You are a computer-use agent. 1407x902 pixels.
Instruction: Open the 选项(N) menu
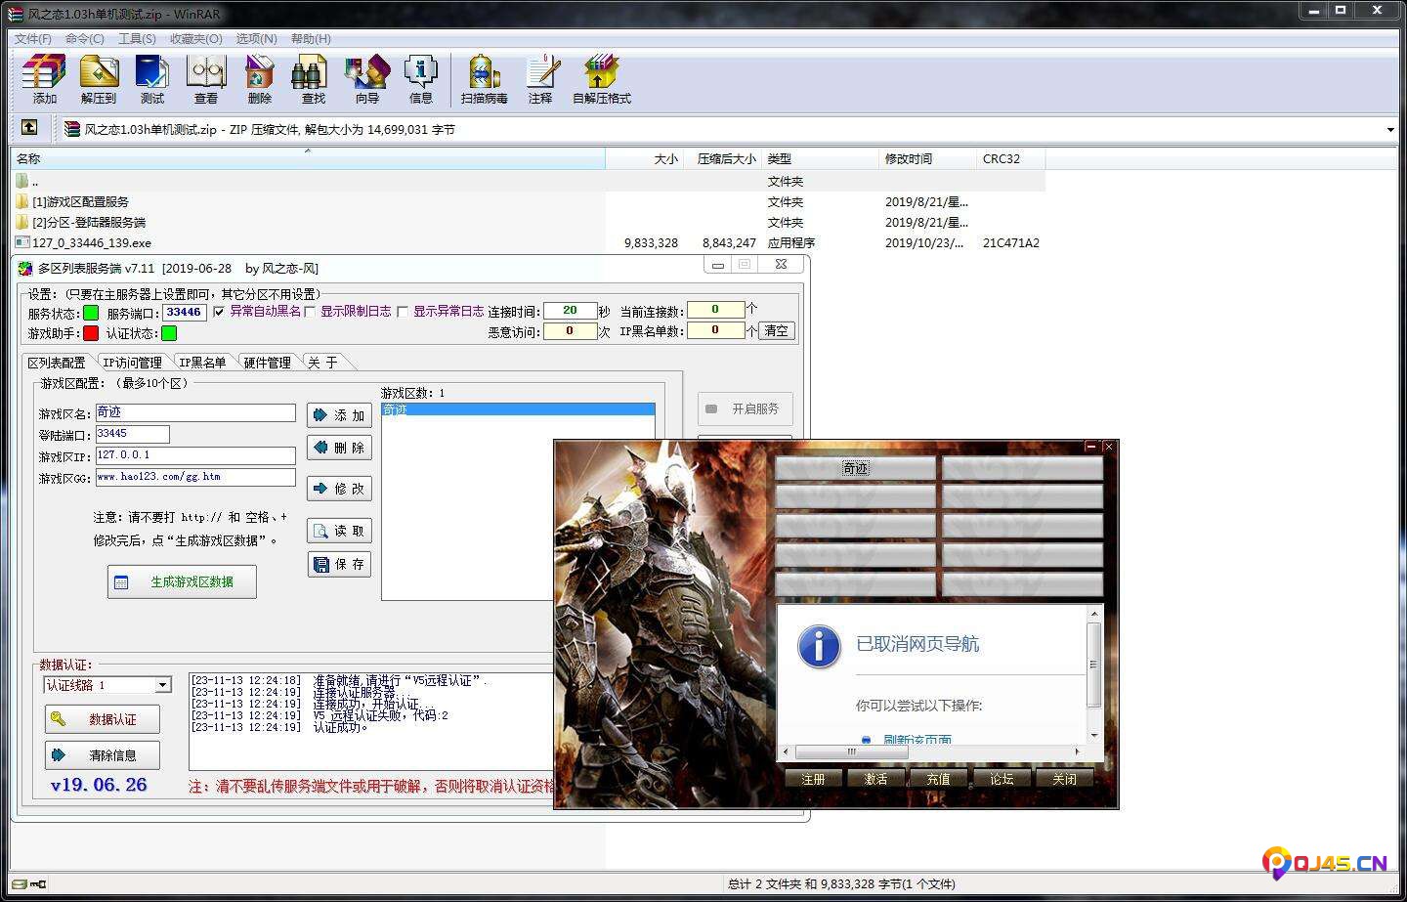point(256,38)
